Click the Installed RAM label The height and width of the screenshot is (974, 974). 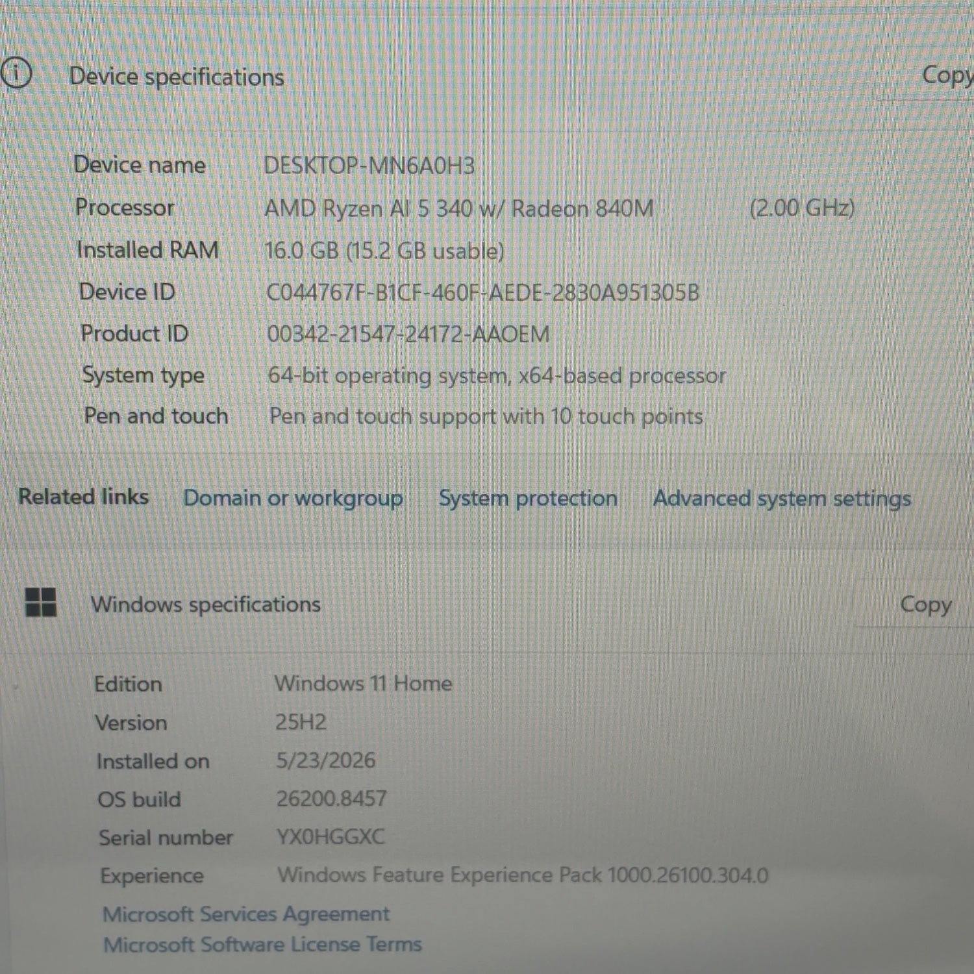tap(147, 249)
